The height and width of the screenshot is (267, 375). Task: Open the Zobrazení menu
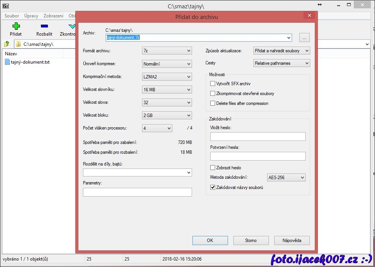53,16
